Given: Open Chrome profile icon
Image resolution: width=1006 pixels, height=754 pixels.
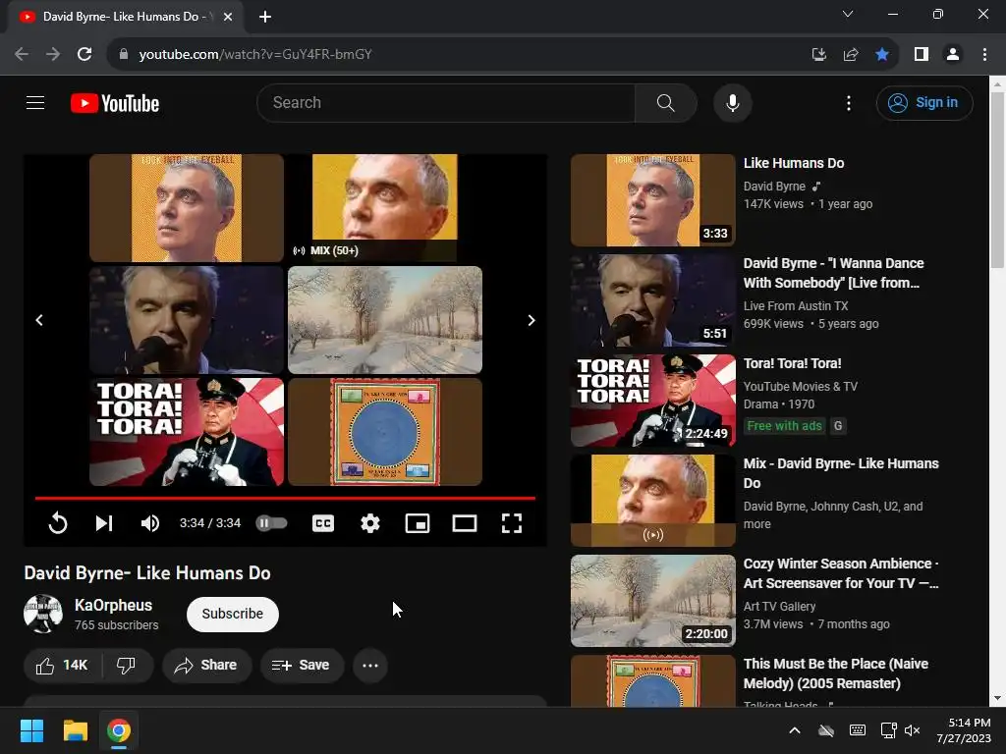Looking at the screenshot, I should pyautogui.click(x=953, y=55).
